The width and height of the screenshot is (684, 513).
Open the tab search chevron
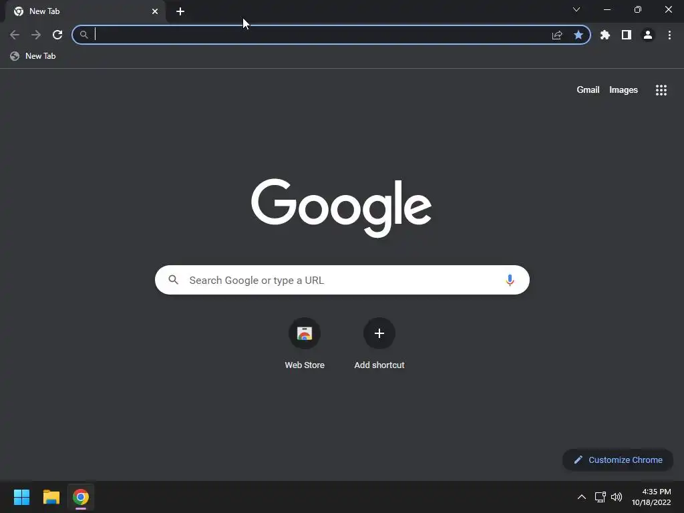coord(576,9)
